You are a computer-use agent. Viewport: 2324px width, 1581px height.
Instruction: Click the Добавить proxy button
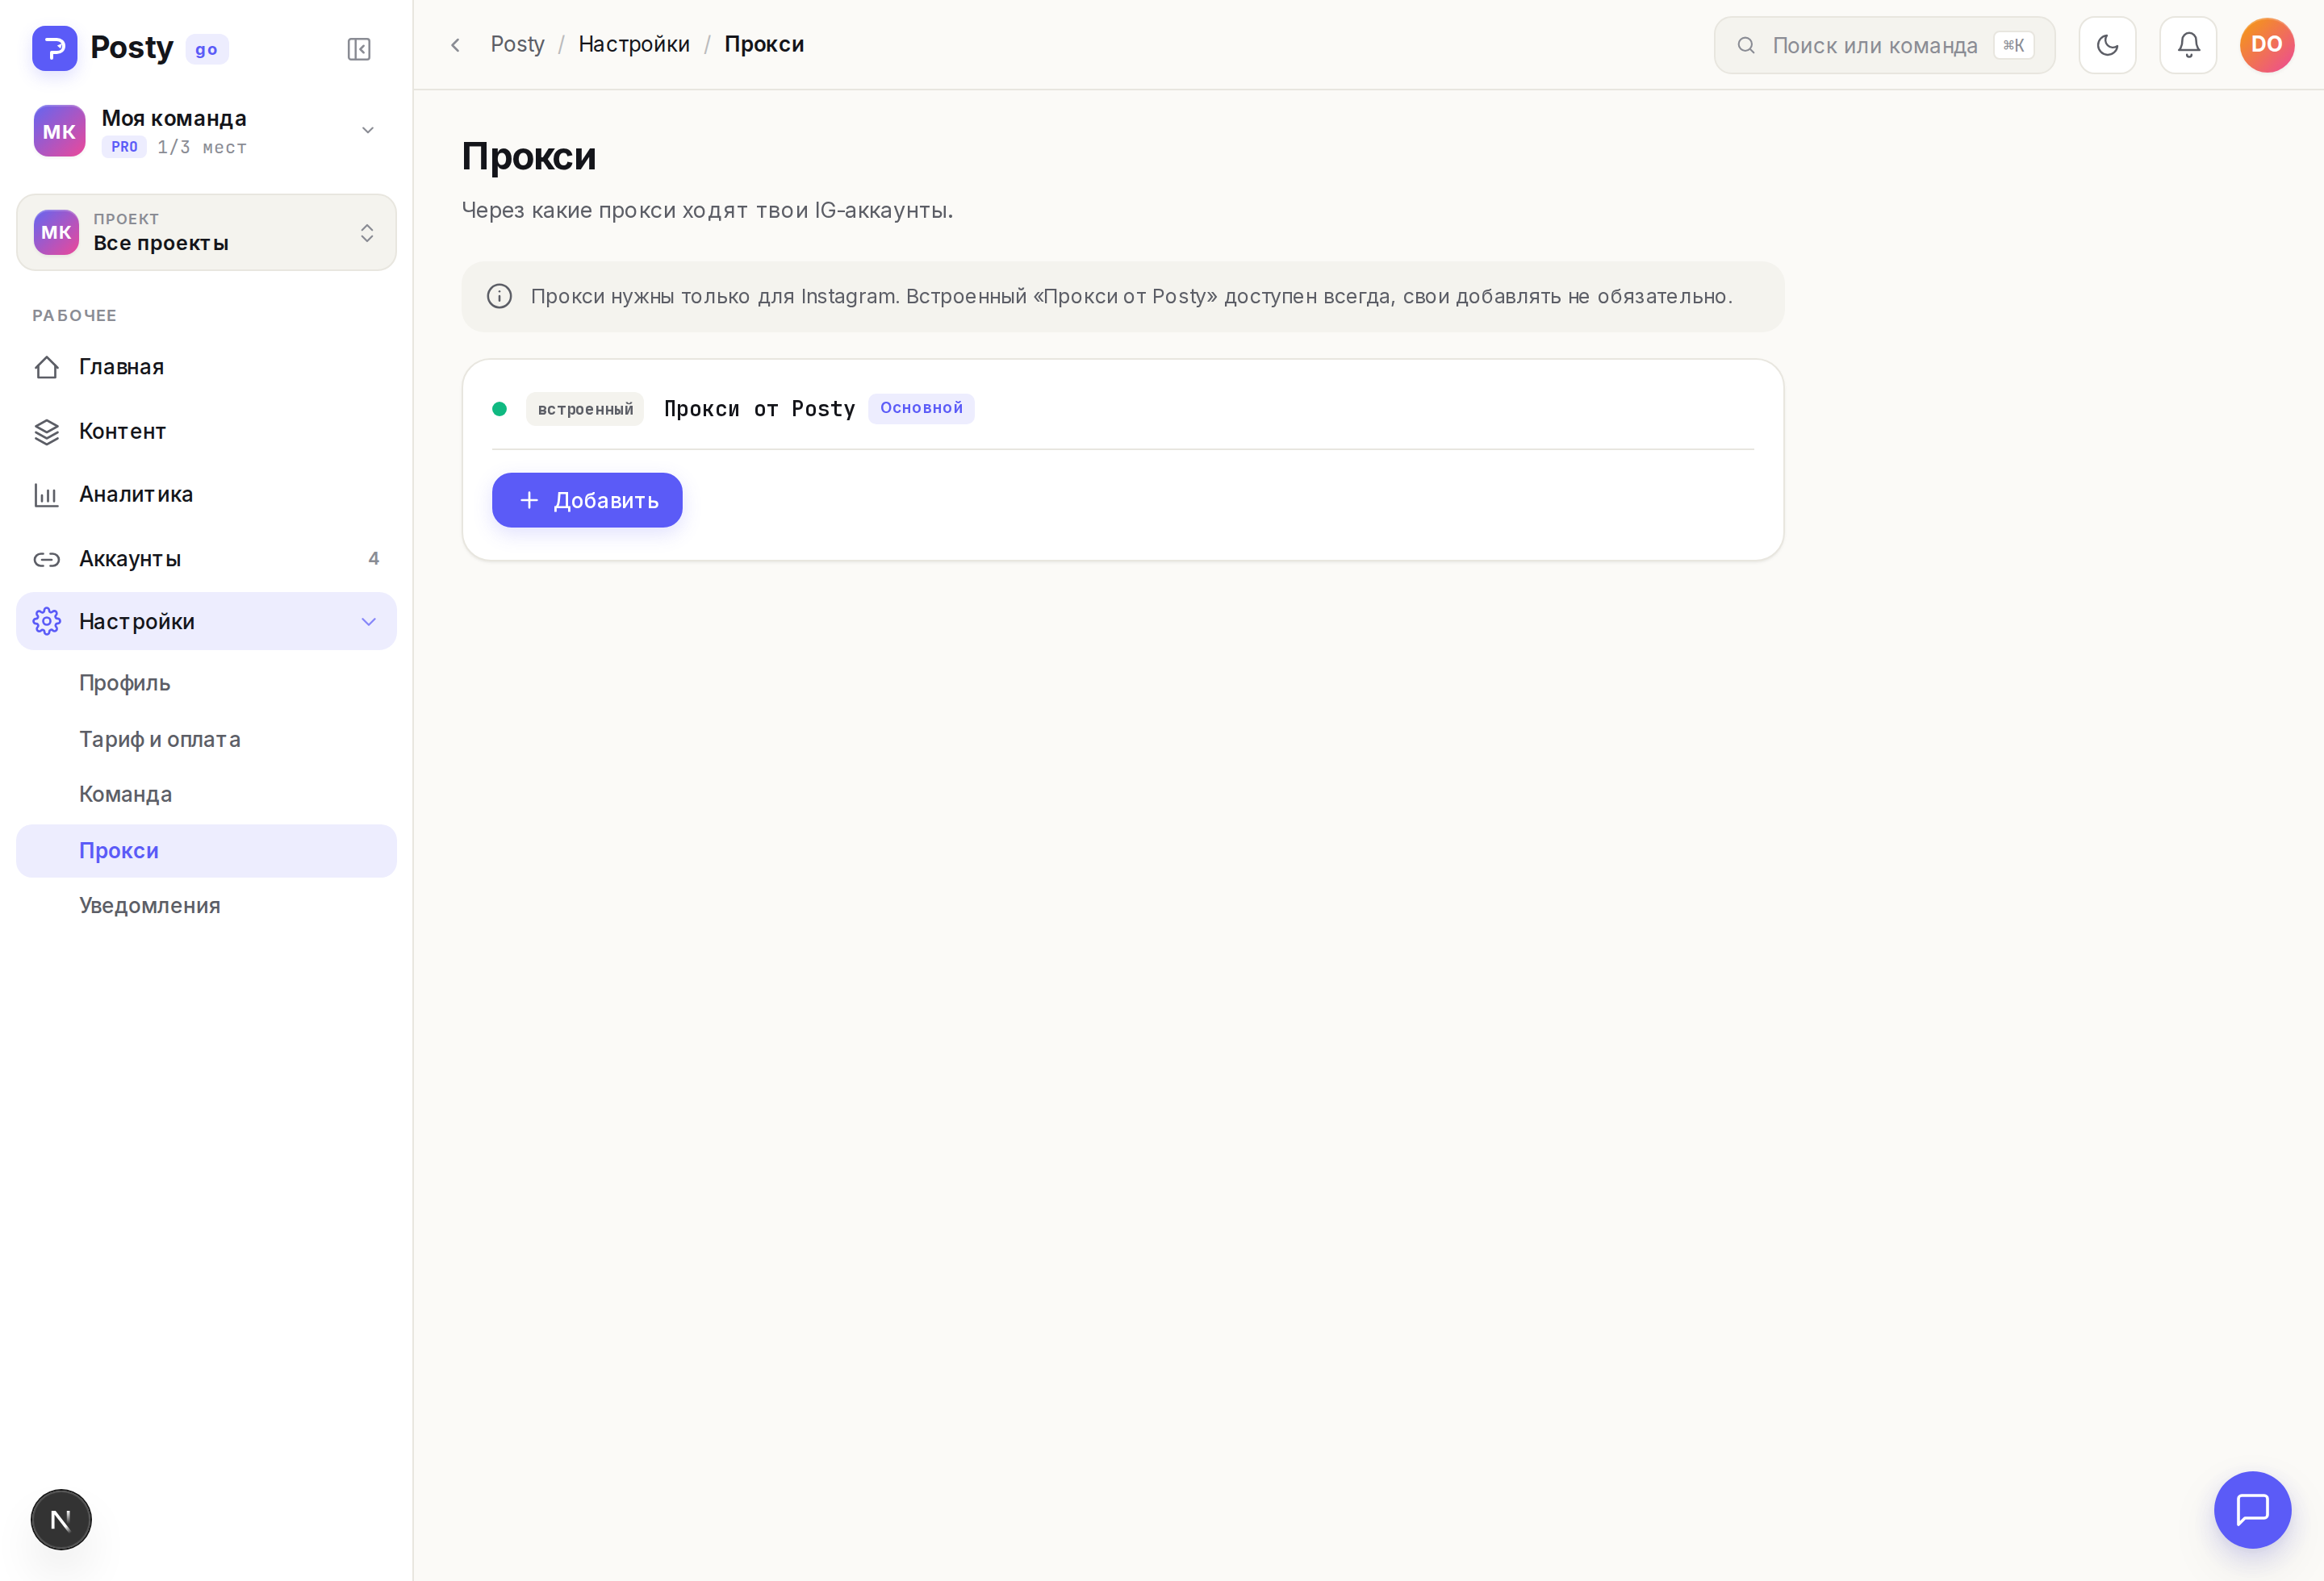click(587, 501)
